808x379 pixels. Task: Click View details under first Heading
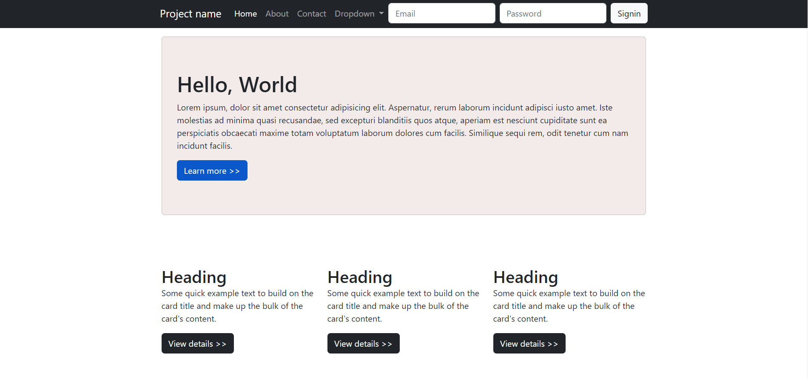[197, 343]
